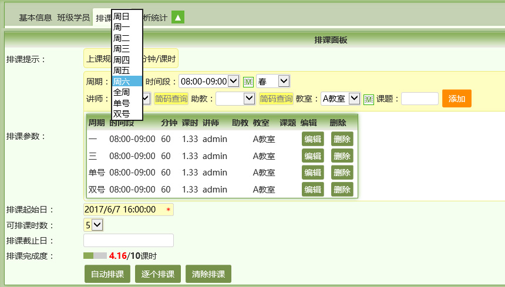Click the icon next to time period dropdown
This screenshot has height=287, width=505.
(248, 82)
